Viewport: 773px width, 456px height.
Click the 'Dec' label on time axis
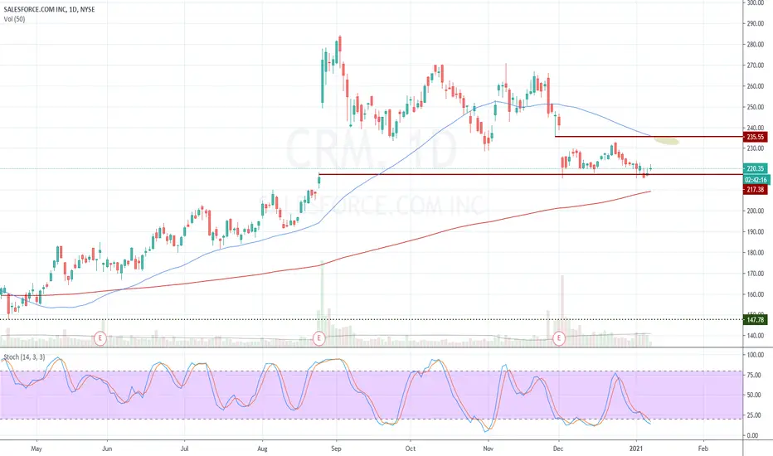pos(558,449)
